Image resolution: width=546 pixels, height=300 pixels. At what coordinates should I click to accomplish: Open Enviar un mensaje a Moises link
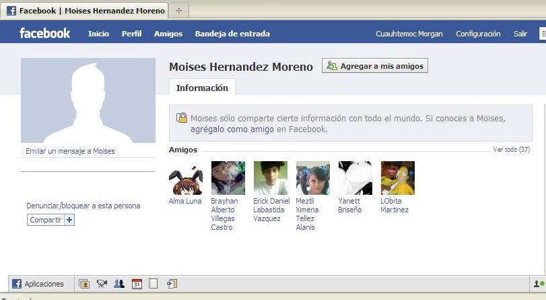70,151
